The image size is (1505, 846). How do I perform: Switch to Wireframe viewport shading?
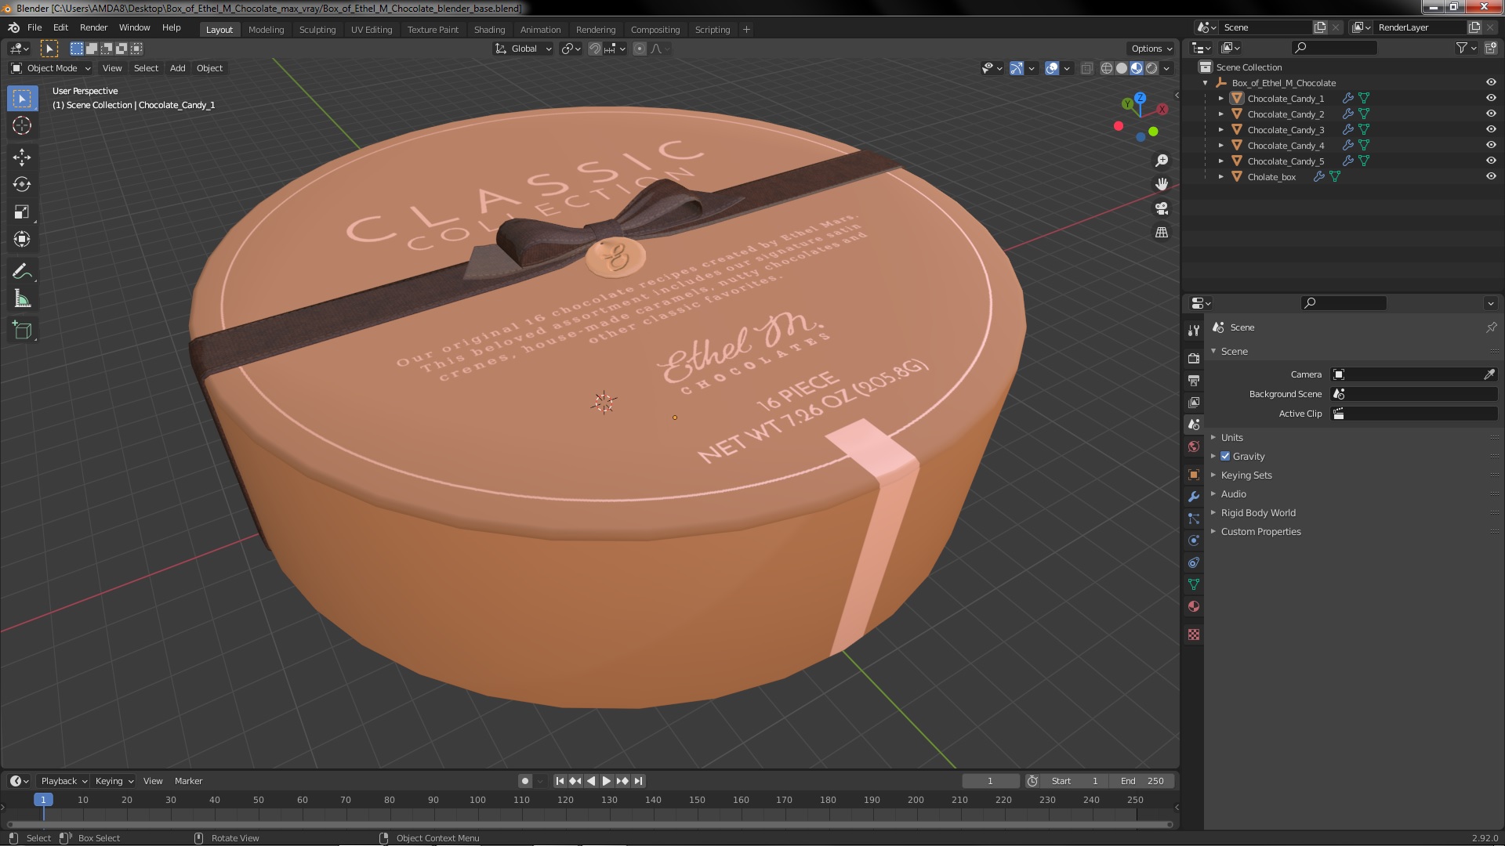click(1107, 68)
